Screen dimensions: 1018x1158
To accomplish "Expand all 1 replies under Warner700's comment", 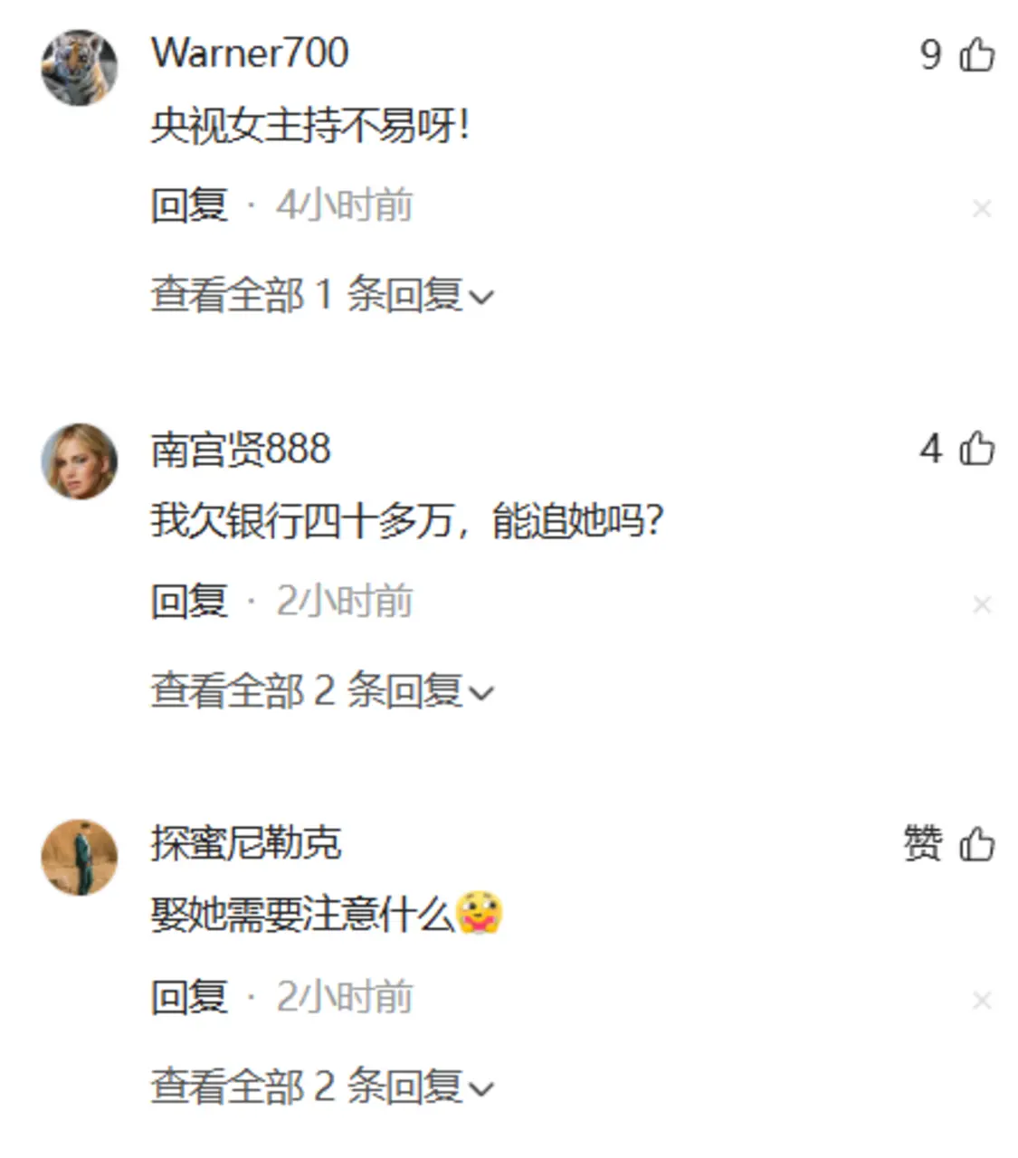I will pyautogui.click(x=322, y=295).
